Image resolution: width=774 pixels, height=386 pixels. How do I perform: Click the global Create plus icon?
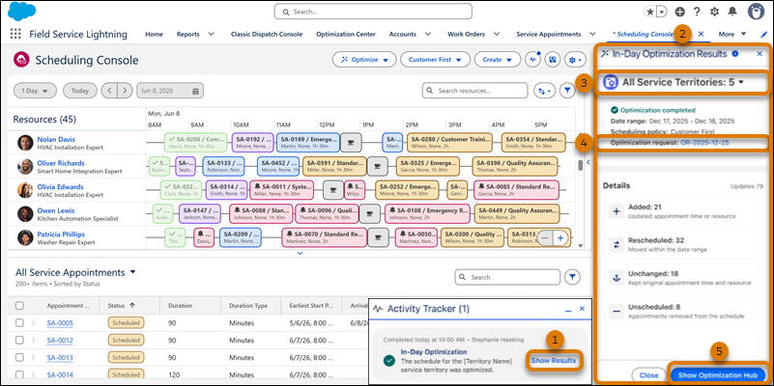tap(679, 12)
